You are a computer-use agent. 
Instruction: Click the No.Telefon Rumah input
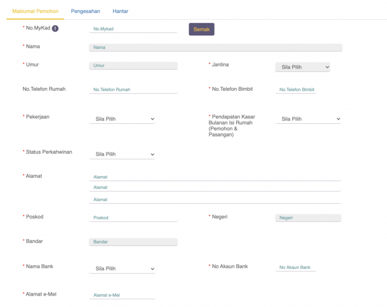click(133, 89)
